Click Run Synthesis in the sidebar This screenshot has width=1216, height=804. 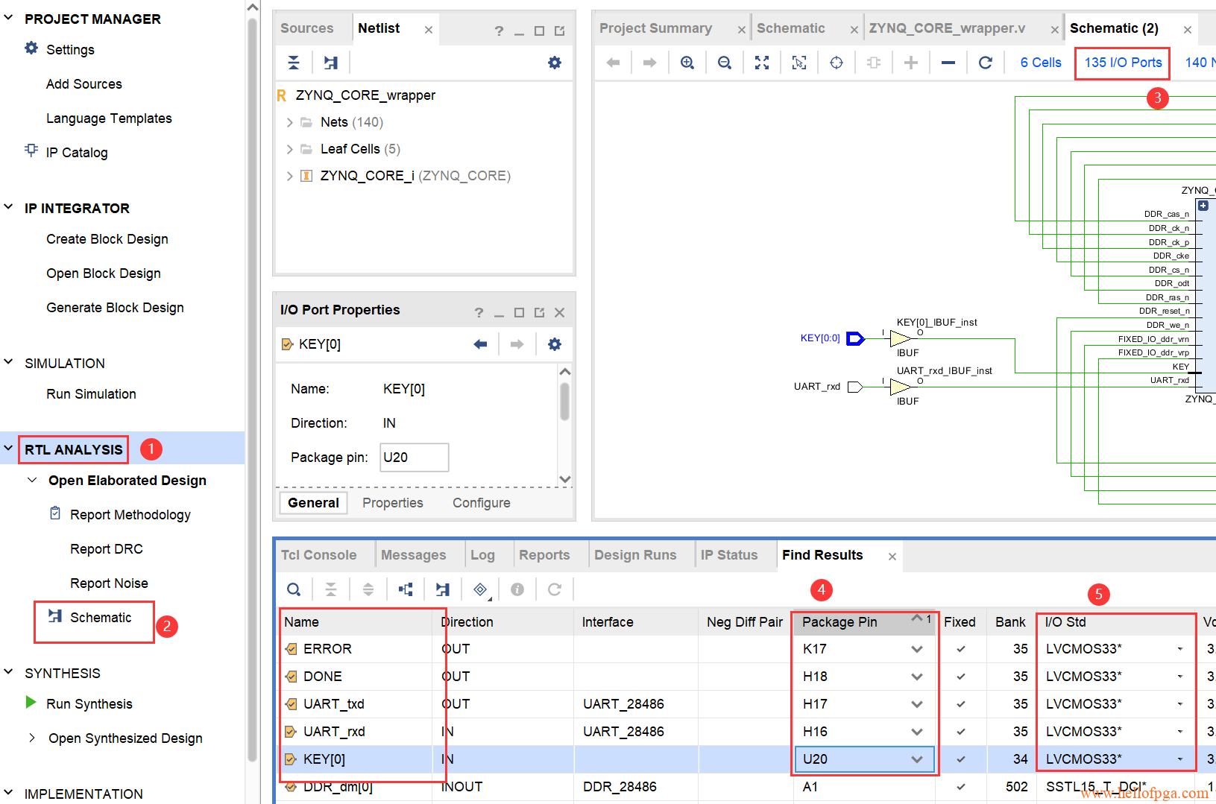point(89,704)
